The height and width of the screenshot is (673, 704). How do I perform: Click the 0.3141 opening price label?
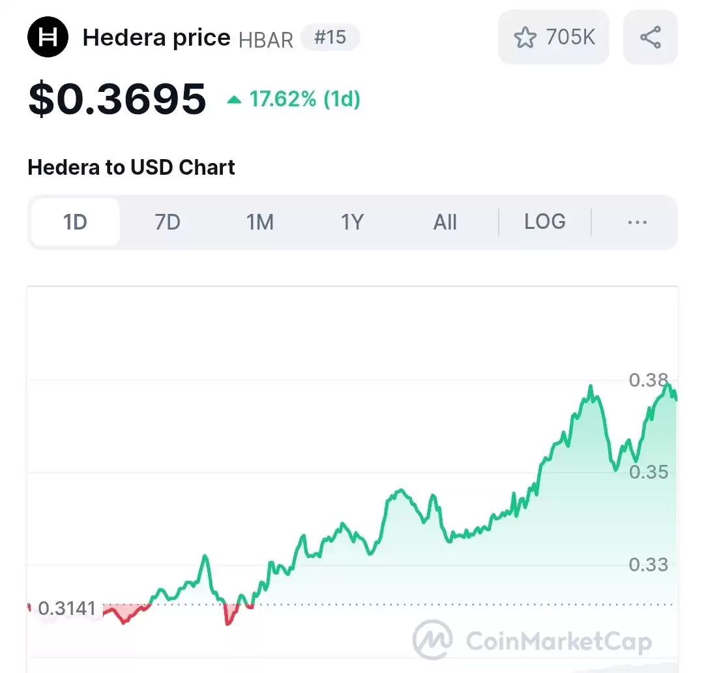(x=67, y=608)
